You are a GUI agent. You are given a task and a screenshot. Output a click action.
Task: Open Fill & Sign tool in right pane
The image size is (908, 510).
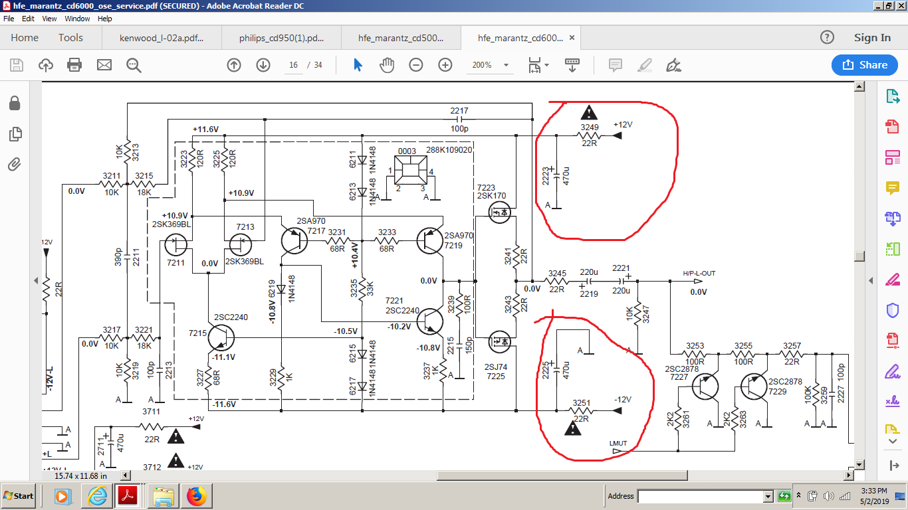(892, 371)
